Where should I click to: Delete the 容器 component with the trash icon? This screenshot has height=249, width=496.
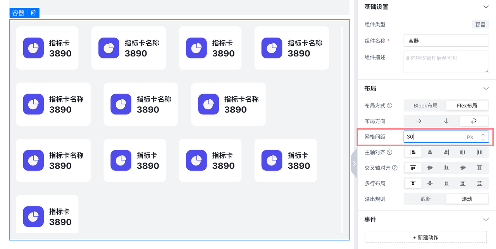[33, 13]
